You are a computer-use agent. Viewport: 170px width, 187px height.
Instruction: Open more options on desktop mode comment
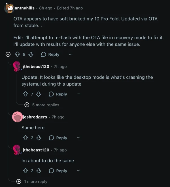tap(78, 94)
